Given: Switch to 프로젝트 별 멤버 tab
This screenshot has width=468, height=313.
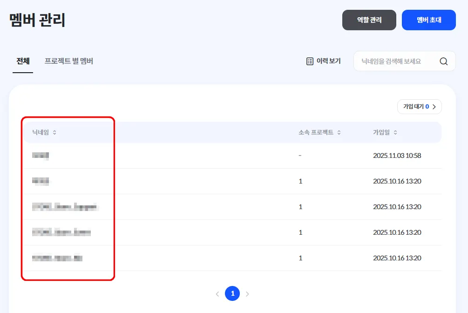Looking at the screenshot, I should (69, 61).
